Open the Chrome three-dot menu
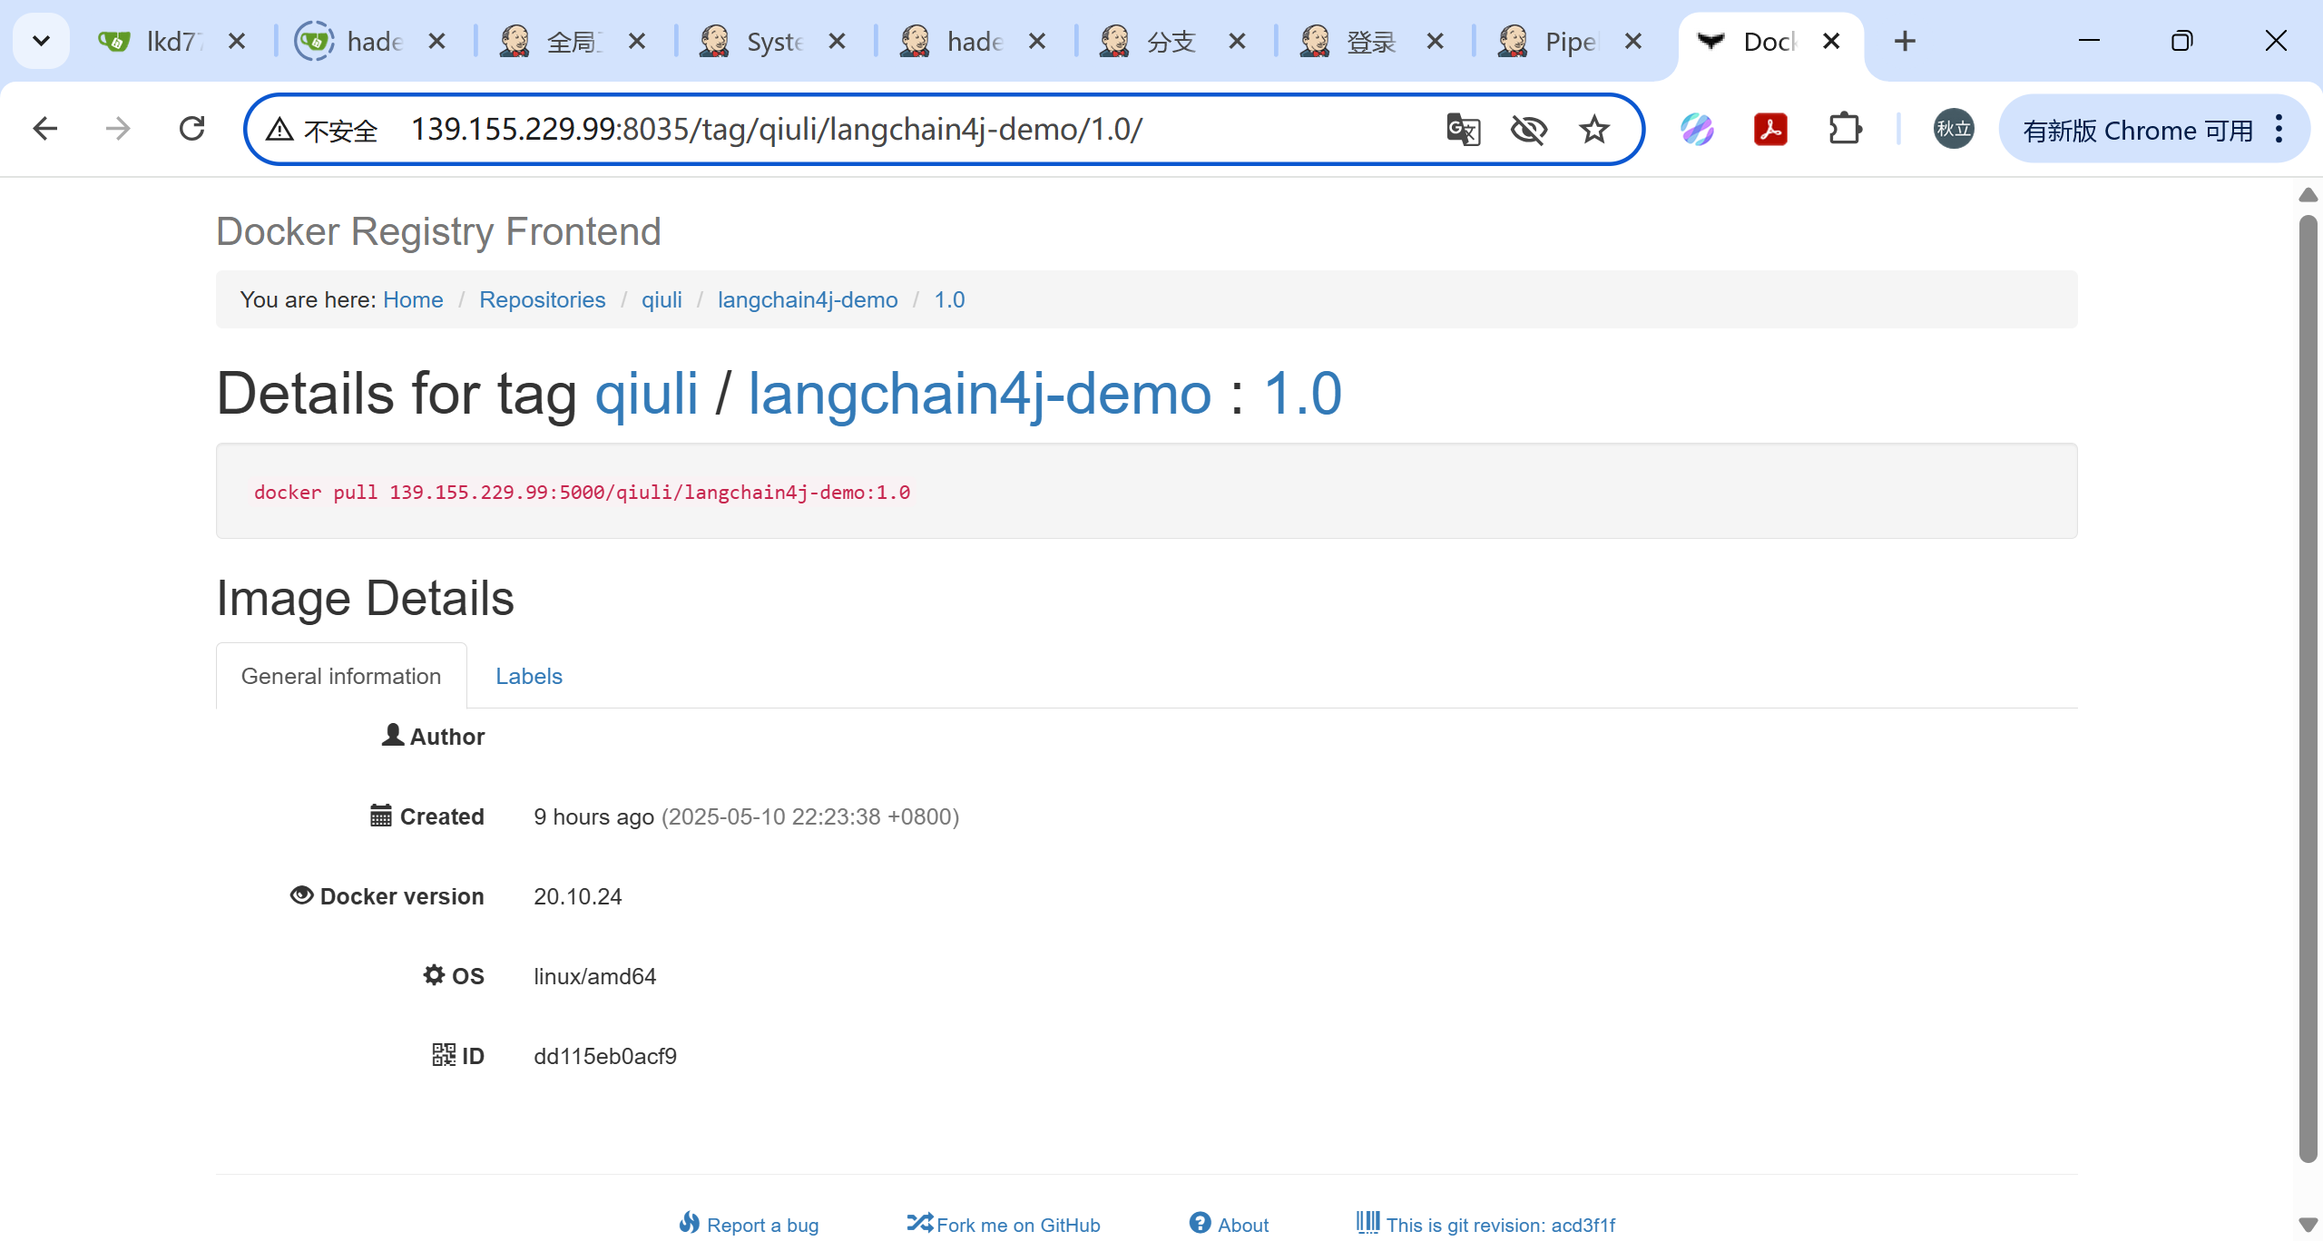This screenshot has width=2323, height=1241. [x=2279, y=130]
